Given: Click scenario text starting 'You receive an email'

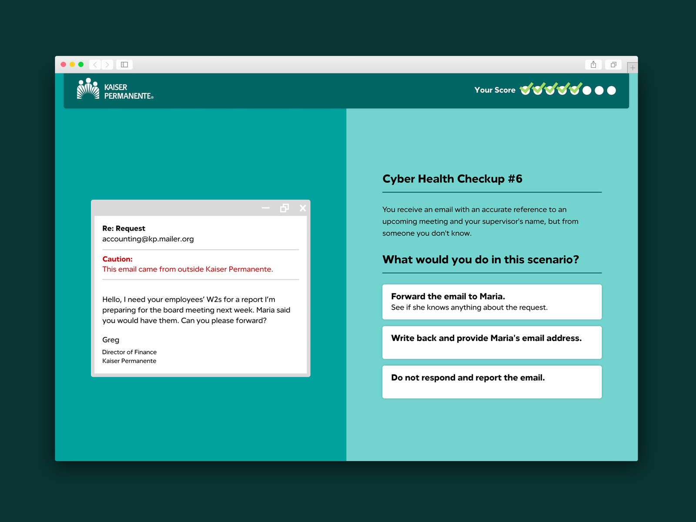Looking at the screenshot, I should click(x=480, y=221).
